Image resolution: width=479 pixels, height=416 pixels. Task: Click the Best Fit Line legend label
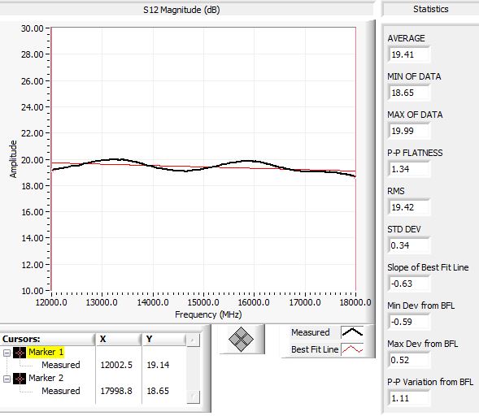[x=315, y=349]
